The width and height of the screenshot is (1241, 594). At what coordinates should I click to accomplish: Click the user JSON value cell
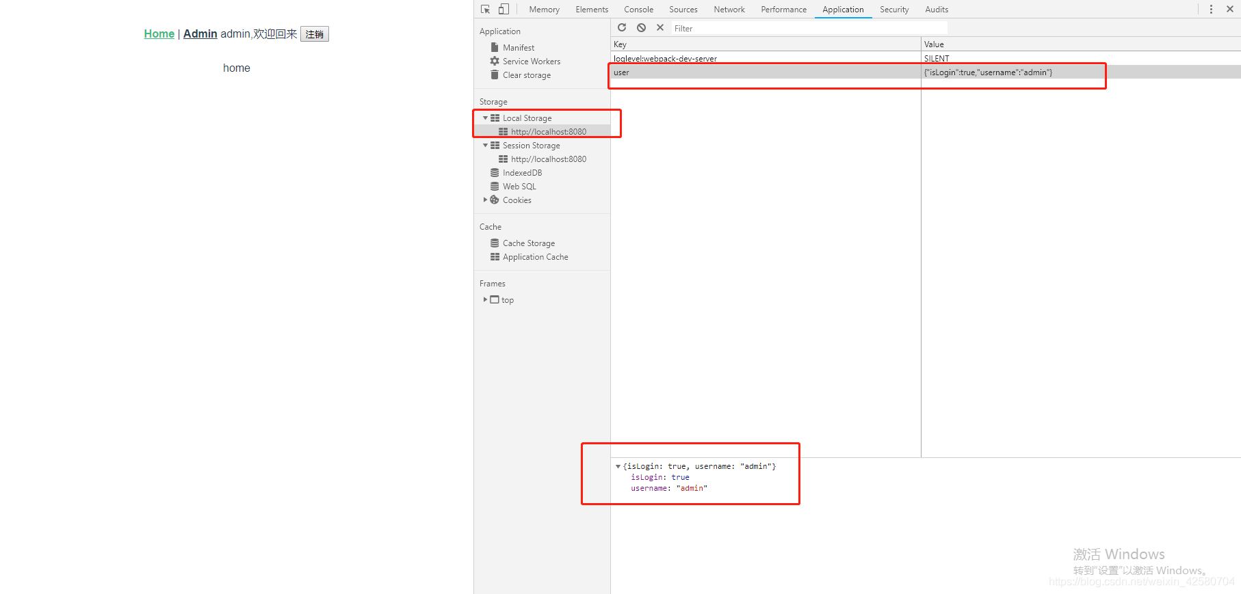click(1081, 72)
